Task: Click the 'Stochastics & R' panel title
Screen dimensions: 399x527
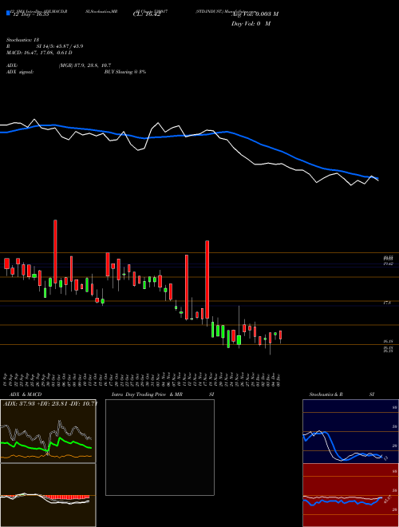Action: pyautogui.click(x=326, y=394)
